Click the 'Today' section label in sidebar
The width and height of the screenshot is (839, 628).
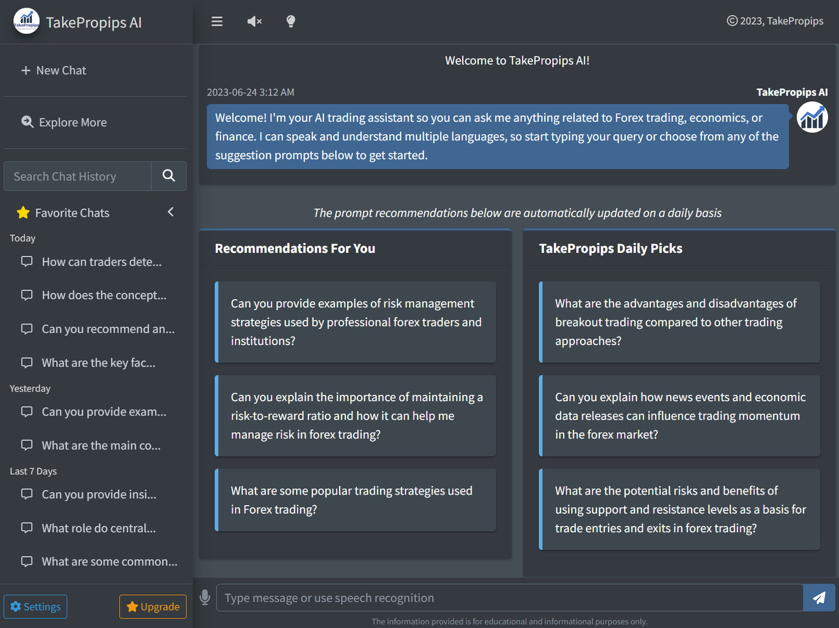(x=23, y=238)
